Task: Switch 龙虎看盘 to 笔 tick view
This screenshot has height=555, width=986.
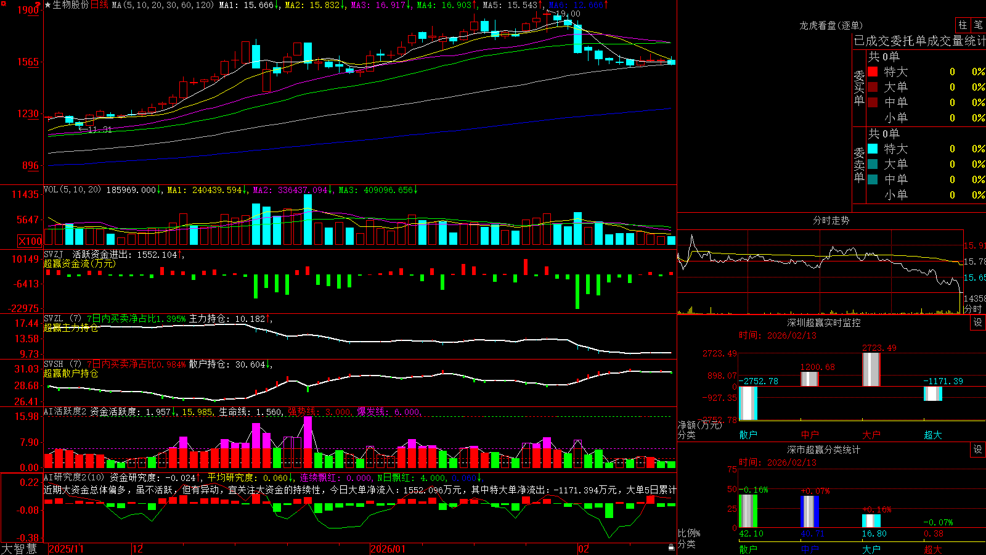Action: (x=978, y=25)
